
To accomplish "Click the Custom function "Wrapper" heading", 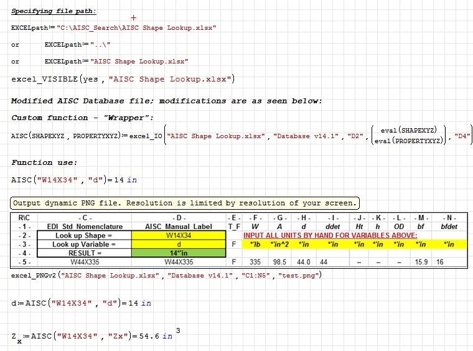I will 82,118.
